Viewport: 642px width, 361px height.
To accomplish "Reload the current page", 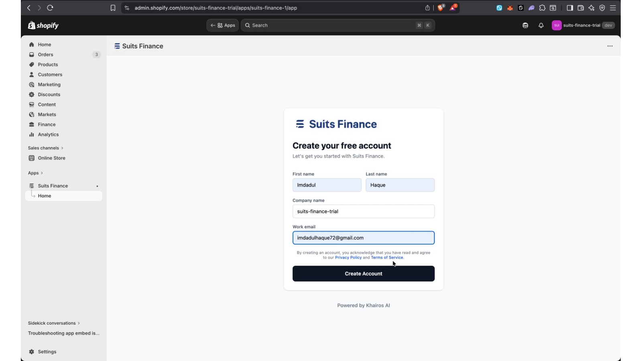I will (50, 8).
